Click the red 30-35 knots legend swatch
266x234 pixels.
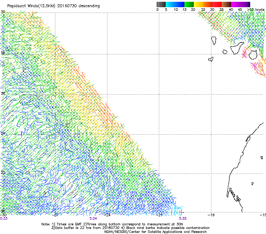(217, 4)
